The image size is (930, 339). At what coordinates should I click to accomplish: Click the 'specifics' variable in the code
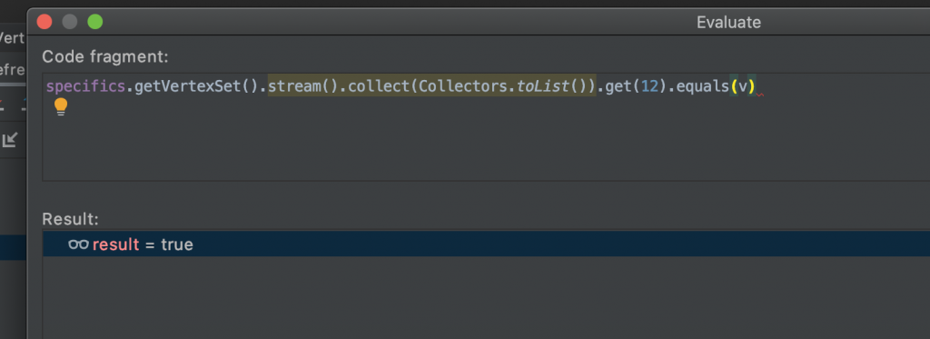click(x=85, y=86)
